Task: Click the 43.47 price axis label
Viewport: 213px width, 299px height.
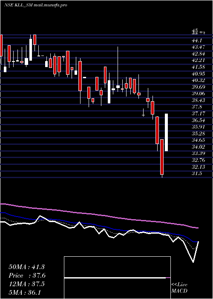Action: (x=199, y=47)
